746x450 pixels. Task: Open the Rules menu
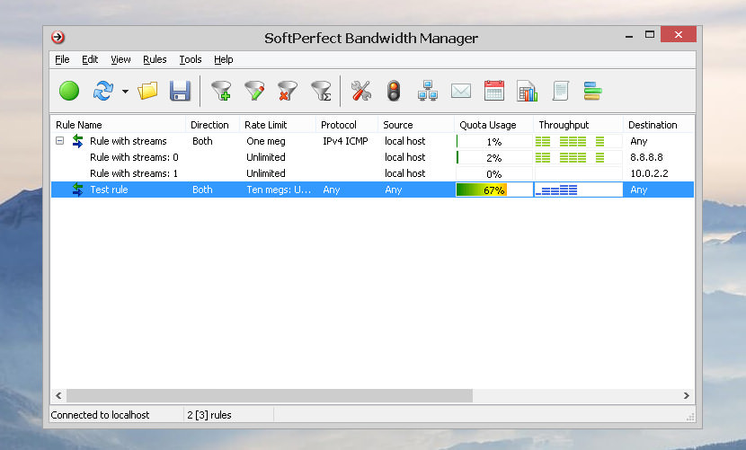point(155,59)
